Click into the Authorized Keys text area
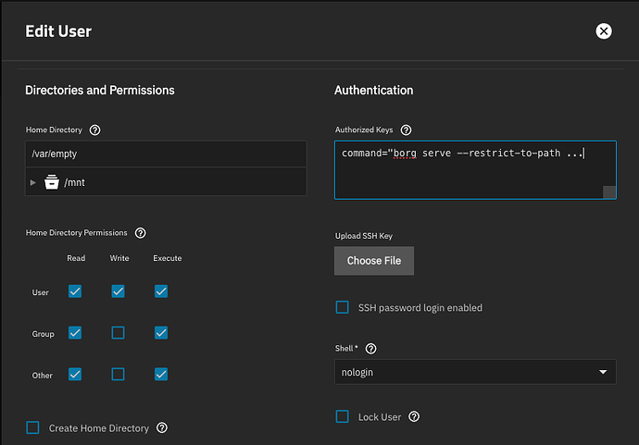The image size is (639, 445). (x=475, y=170)
